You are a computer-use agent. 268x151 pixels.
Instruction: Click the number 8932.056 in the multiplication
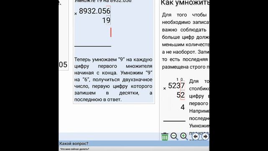[x=95, y=11]
